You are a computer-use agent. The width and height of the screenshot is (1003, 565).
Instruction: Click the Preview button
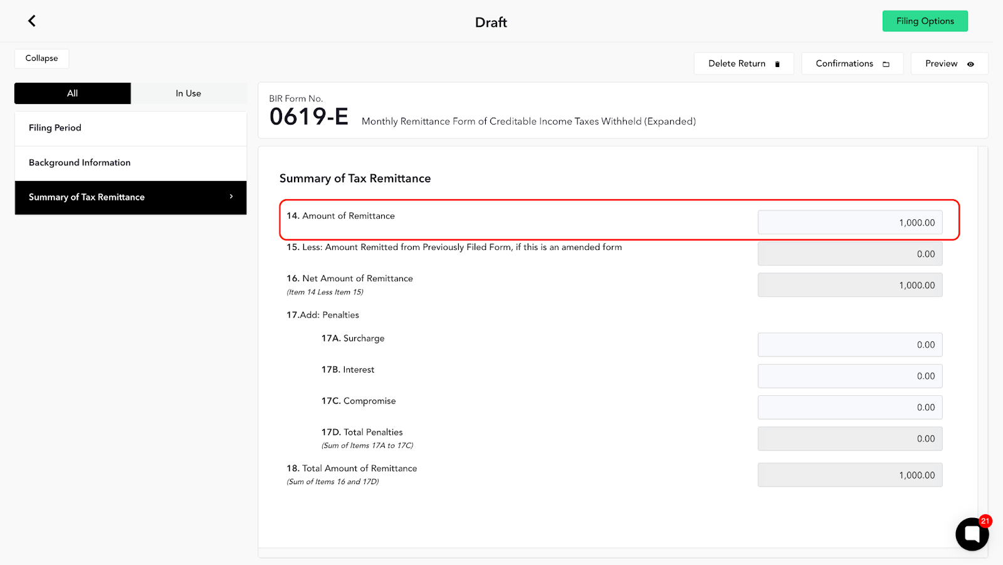pyautogui.click(x=949, y=63)
